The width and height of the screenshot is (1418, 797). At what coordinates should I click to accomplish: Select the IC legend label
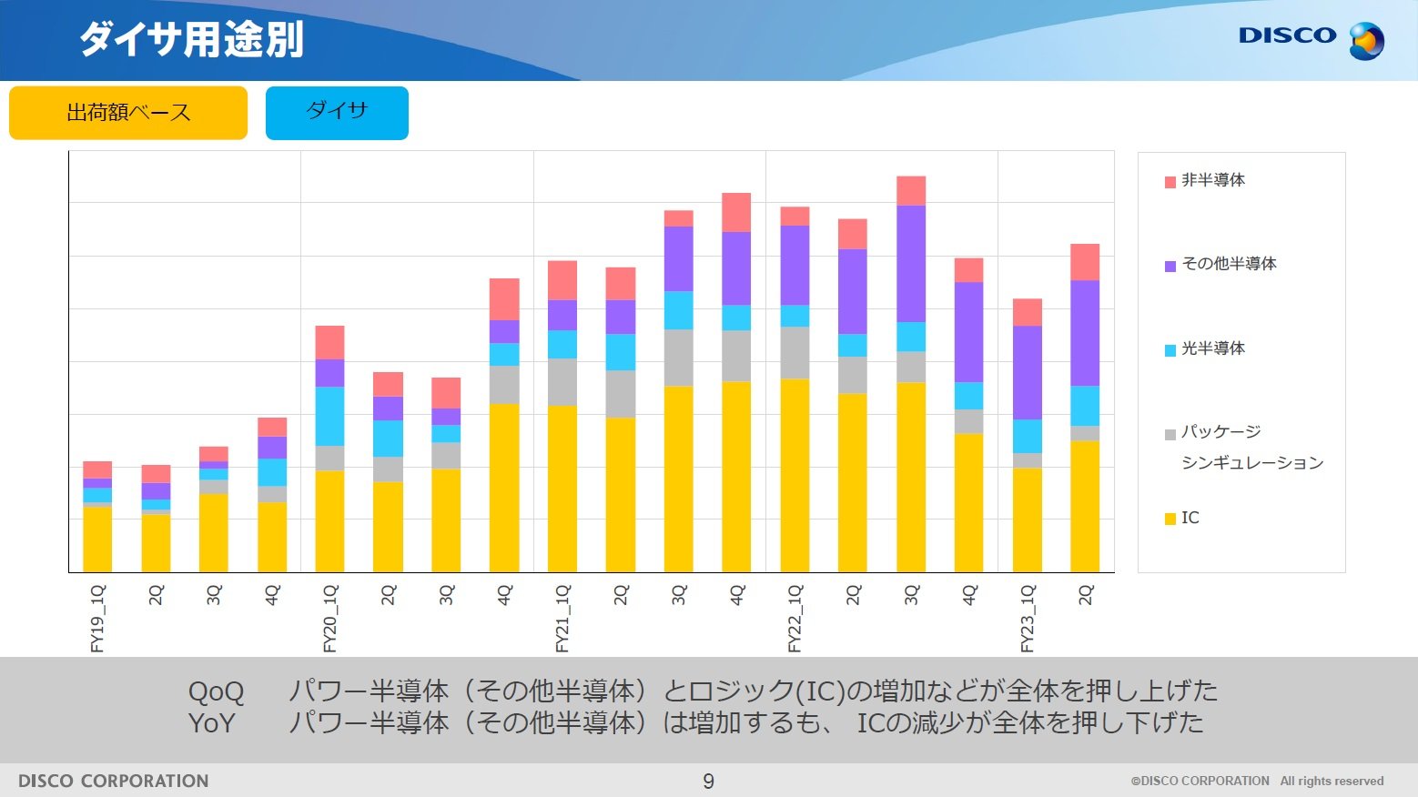[x=1190, y=518]
